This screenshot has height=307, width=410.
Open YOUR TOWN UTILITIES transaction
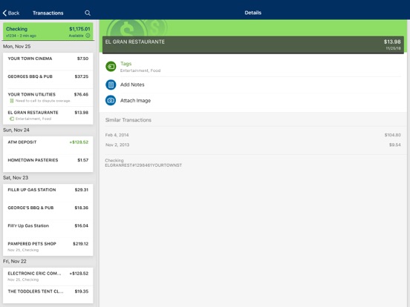(48, 97)
